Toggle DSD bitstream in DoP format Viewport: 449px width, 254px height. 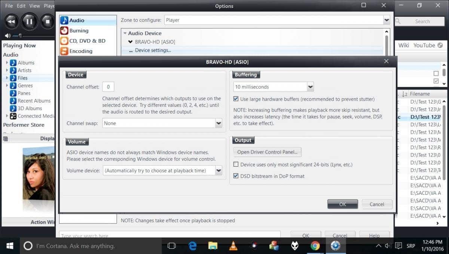[x=236, y=176]
